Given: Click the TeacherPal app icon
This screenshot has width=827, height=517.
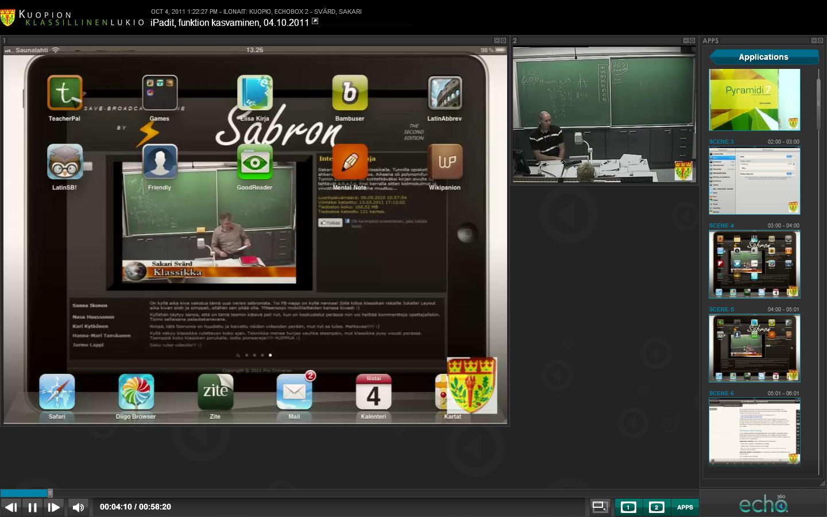Looking at the screenshot, I should (x=65, y=92).
